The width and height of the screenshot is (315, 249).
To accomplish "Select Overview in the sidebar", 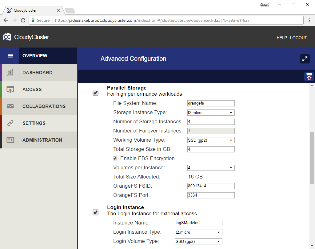I will 35,56.
